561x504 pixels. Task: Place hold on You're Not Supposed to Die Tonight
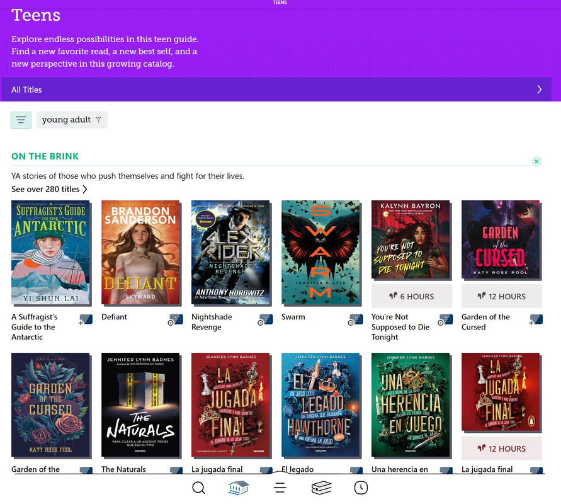pyautogui.click(x=445, y=319)
